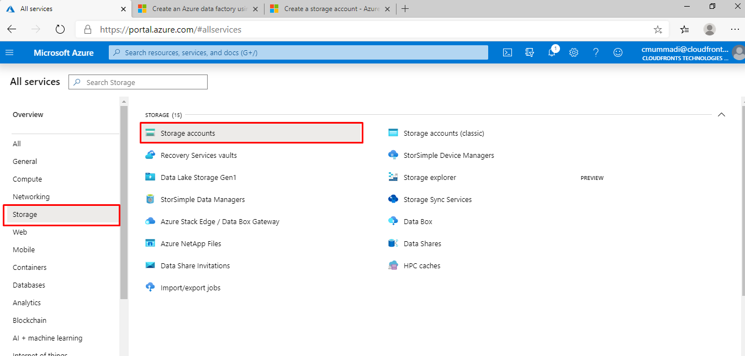The image size is (745, 356).
Task: Click the Search Storage filter field
Action: (138, 82)
